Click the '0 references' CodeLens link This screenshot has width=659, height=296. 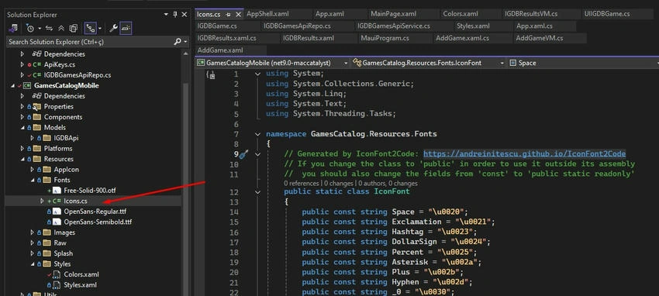pyautogui.click(x=302, y=184)
